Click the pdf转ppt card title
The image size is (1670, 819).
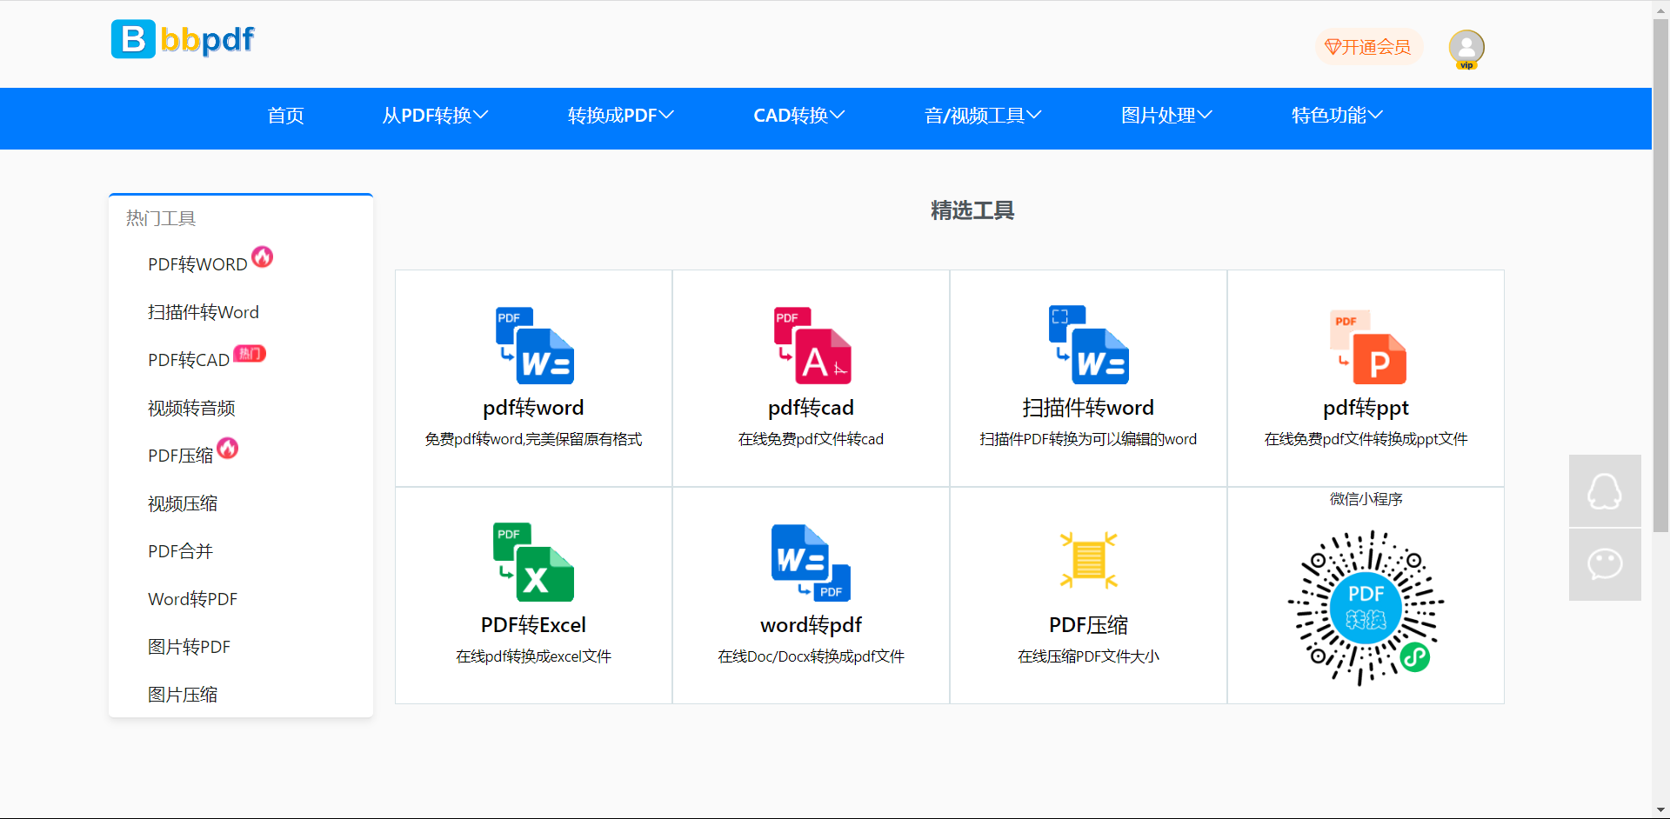pos(1366,408)
